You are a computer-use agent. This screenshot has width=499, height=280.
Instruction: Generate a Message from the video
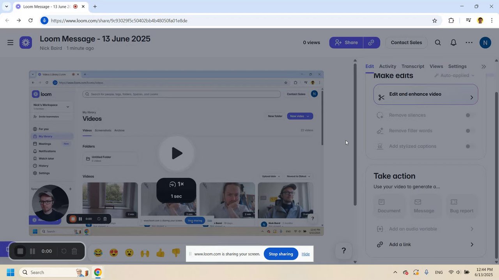tap(424, 206)
